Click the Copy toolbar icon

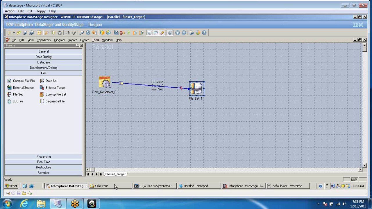53,33
